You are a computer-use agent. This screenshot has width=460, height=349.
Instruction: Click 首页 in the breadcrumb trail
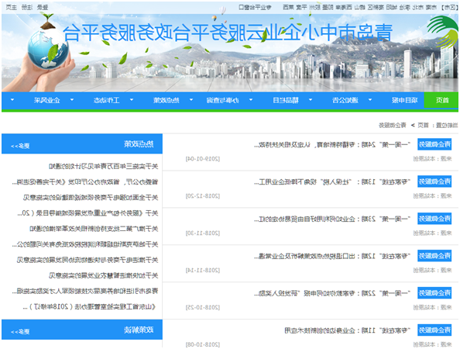[x=423, y=126]
